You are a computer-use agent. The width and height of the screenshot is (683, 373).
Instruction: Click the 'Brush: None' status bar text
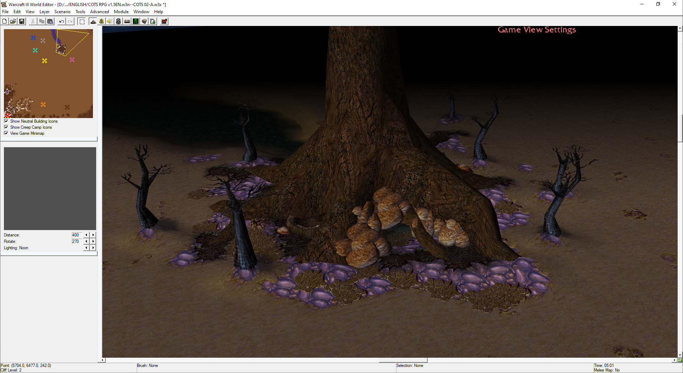pyautogui.click(x=147, y=366)
